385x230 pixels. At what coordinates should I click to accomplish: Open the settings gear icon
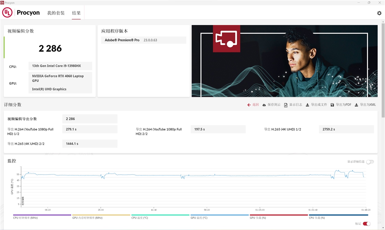coord(379,13)
